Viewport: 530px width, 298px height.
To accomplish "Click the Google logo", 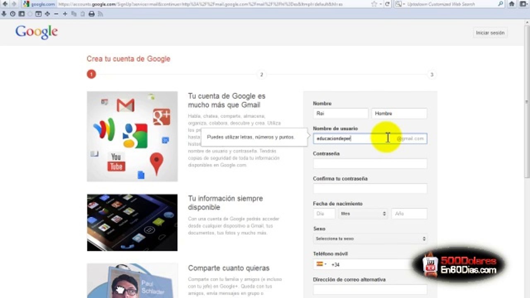I will 36,32.
